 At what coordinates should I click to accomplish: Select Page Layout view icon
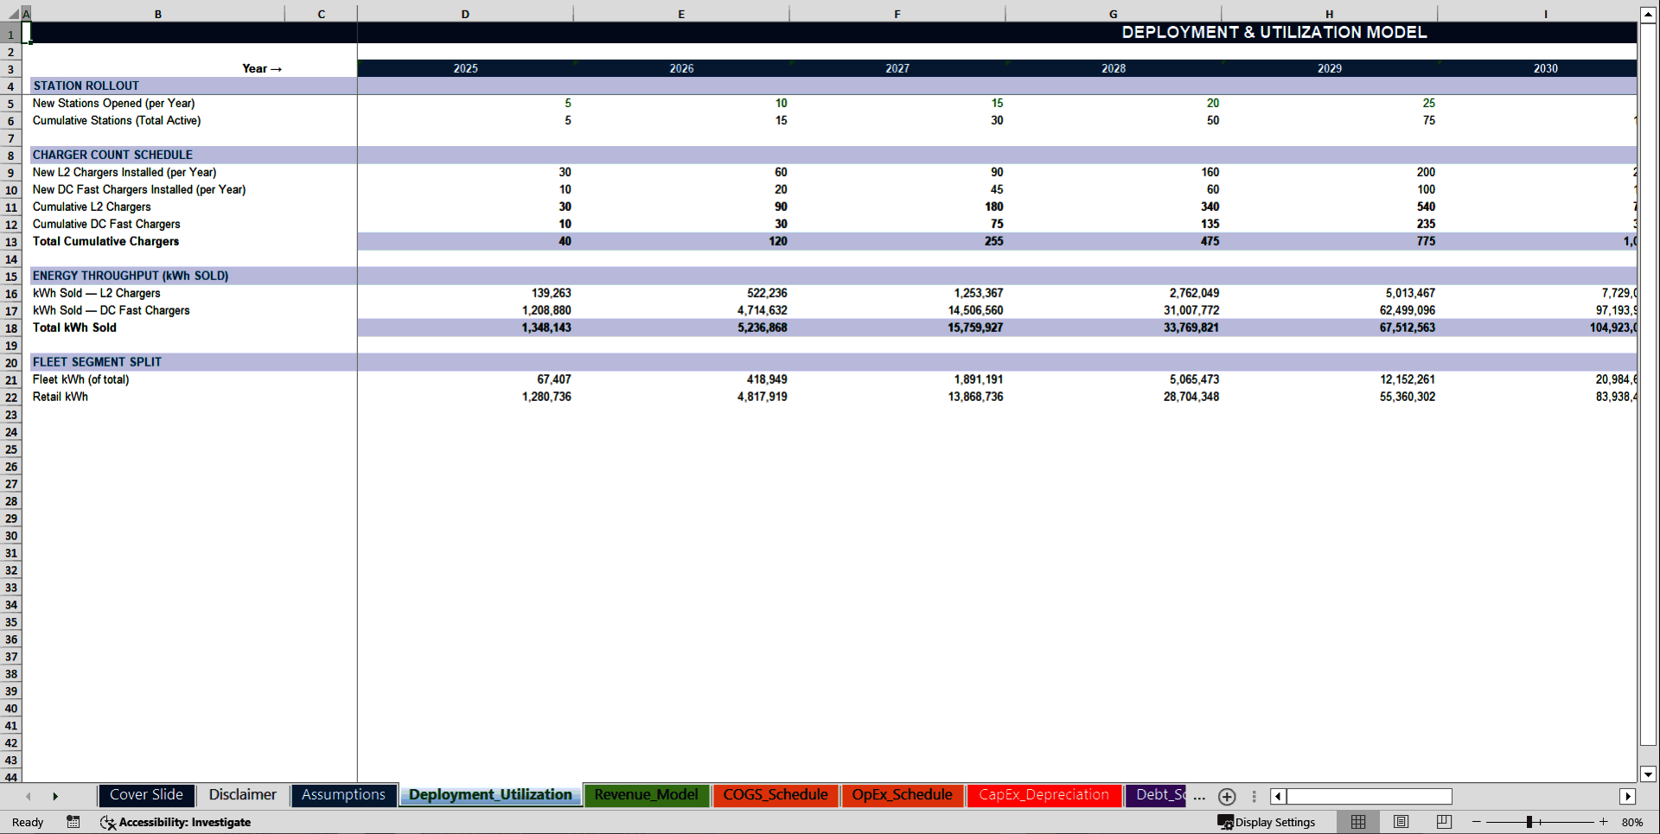click(x=1400, y=822)
